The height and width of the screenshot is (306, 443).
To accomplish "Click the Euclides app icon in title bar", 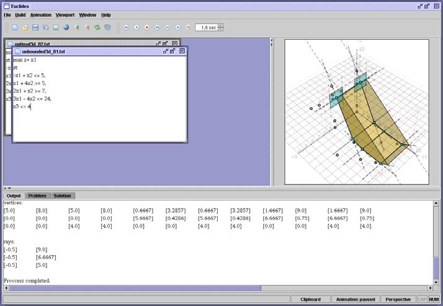I will click(6, 6).
